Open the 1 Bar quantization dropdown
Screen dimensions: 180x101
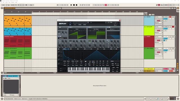click(x=32, y=5)
